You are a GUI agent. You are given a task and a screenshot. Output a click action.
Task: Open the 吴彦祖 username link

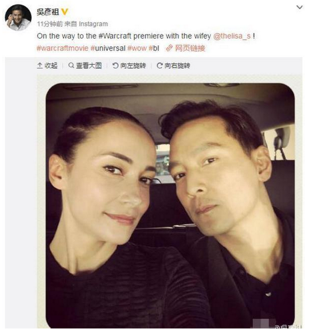[48, 12]
